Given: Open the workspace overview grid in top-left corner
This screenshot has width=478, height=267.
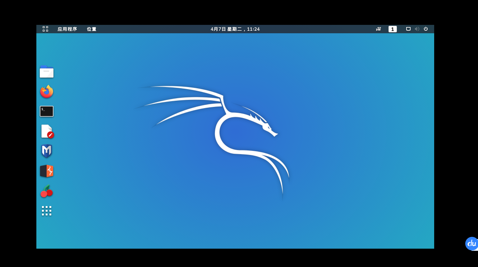Looking at the screenshot, I should [x=45, y=29].
